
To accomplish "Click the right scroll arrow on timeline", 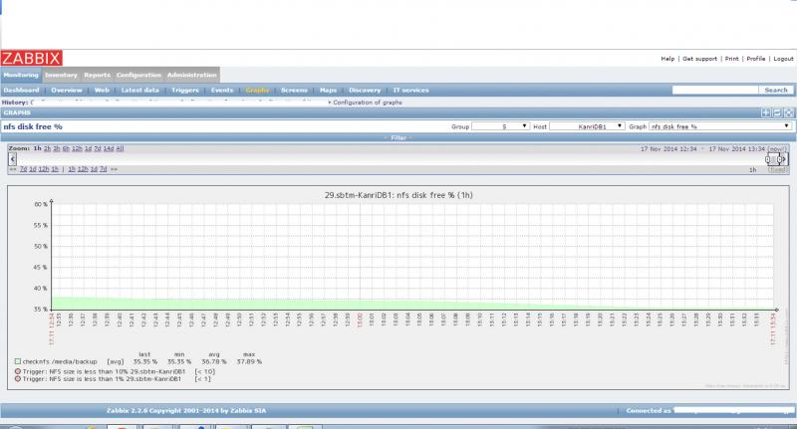I will pos(786,159).
